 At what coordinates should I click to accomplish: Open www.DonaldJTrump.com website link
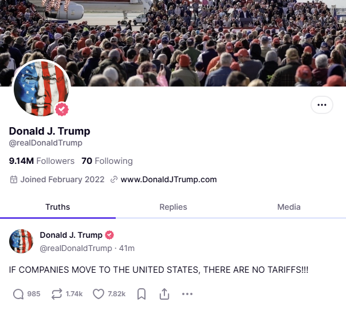tap(168, 179)
